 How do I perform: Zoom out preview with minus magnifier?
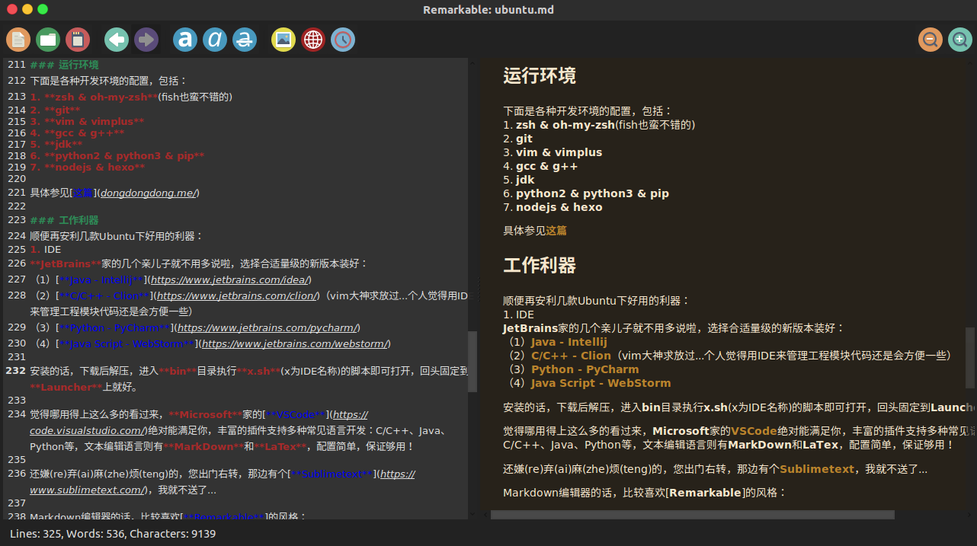[931, 39]
